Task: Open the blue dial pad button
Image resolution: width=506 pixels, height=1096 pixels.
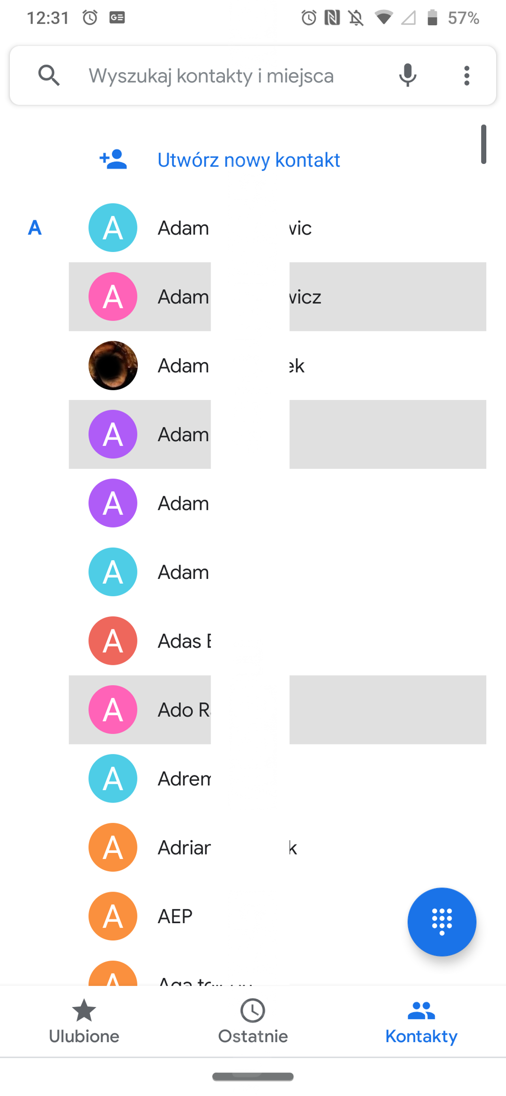Action: pyautogui.click(x=442, y=922)
